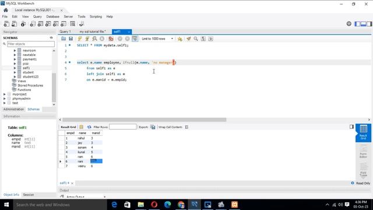
Task: Execute statement under cursor icon
Action: (x=87, y=38)
